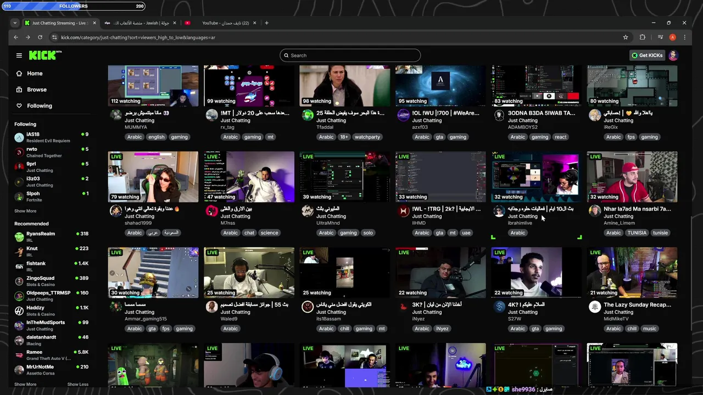
Task: Click the Get KICKs button
Action: point(647,55)
